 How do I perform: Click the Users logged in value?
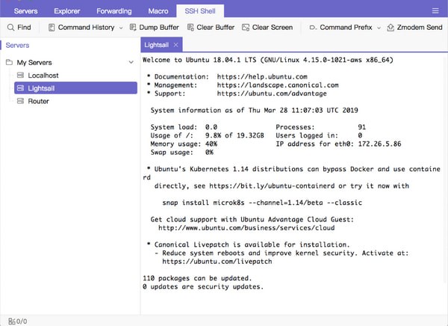coord(360,135)
